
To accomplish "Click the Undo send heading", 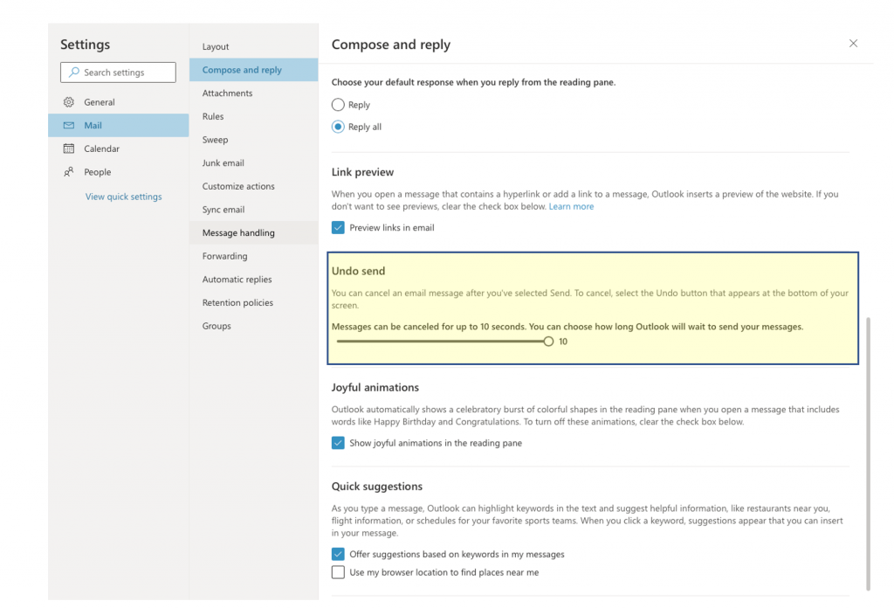I will (x=358, y=271).
